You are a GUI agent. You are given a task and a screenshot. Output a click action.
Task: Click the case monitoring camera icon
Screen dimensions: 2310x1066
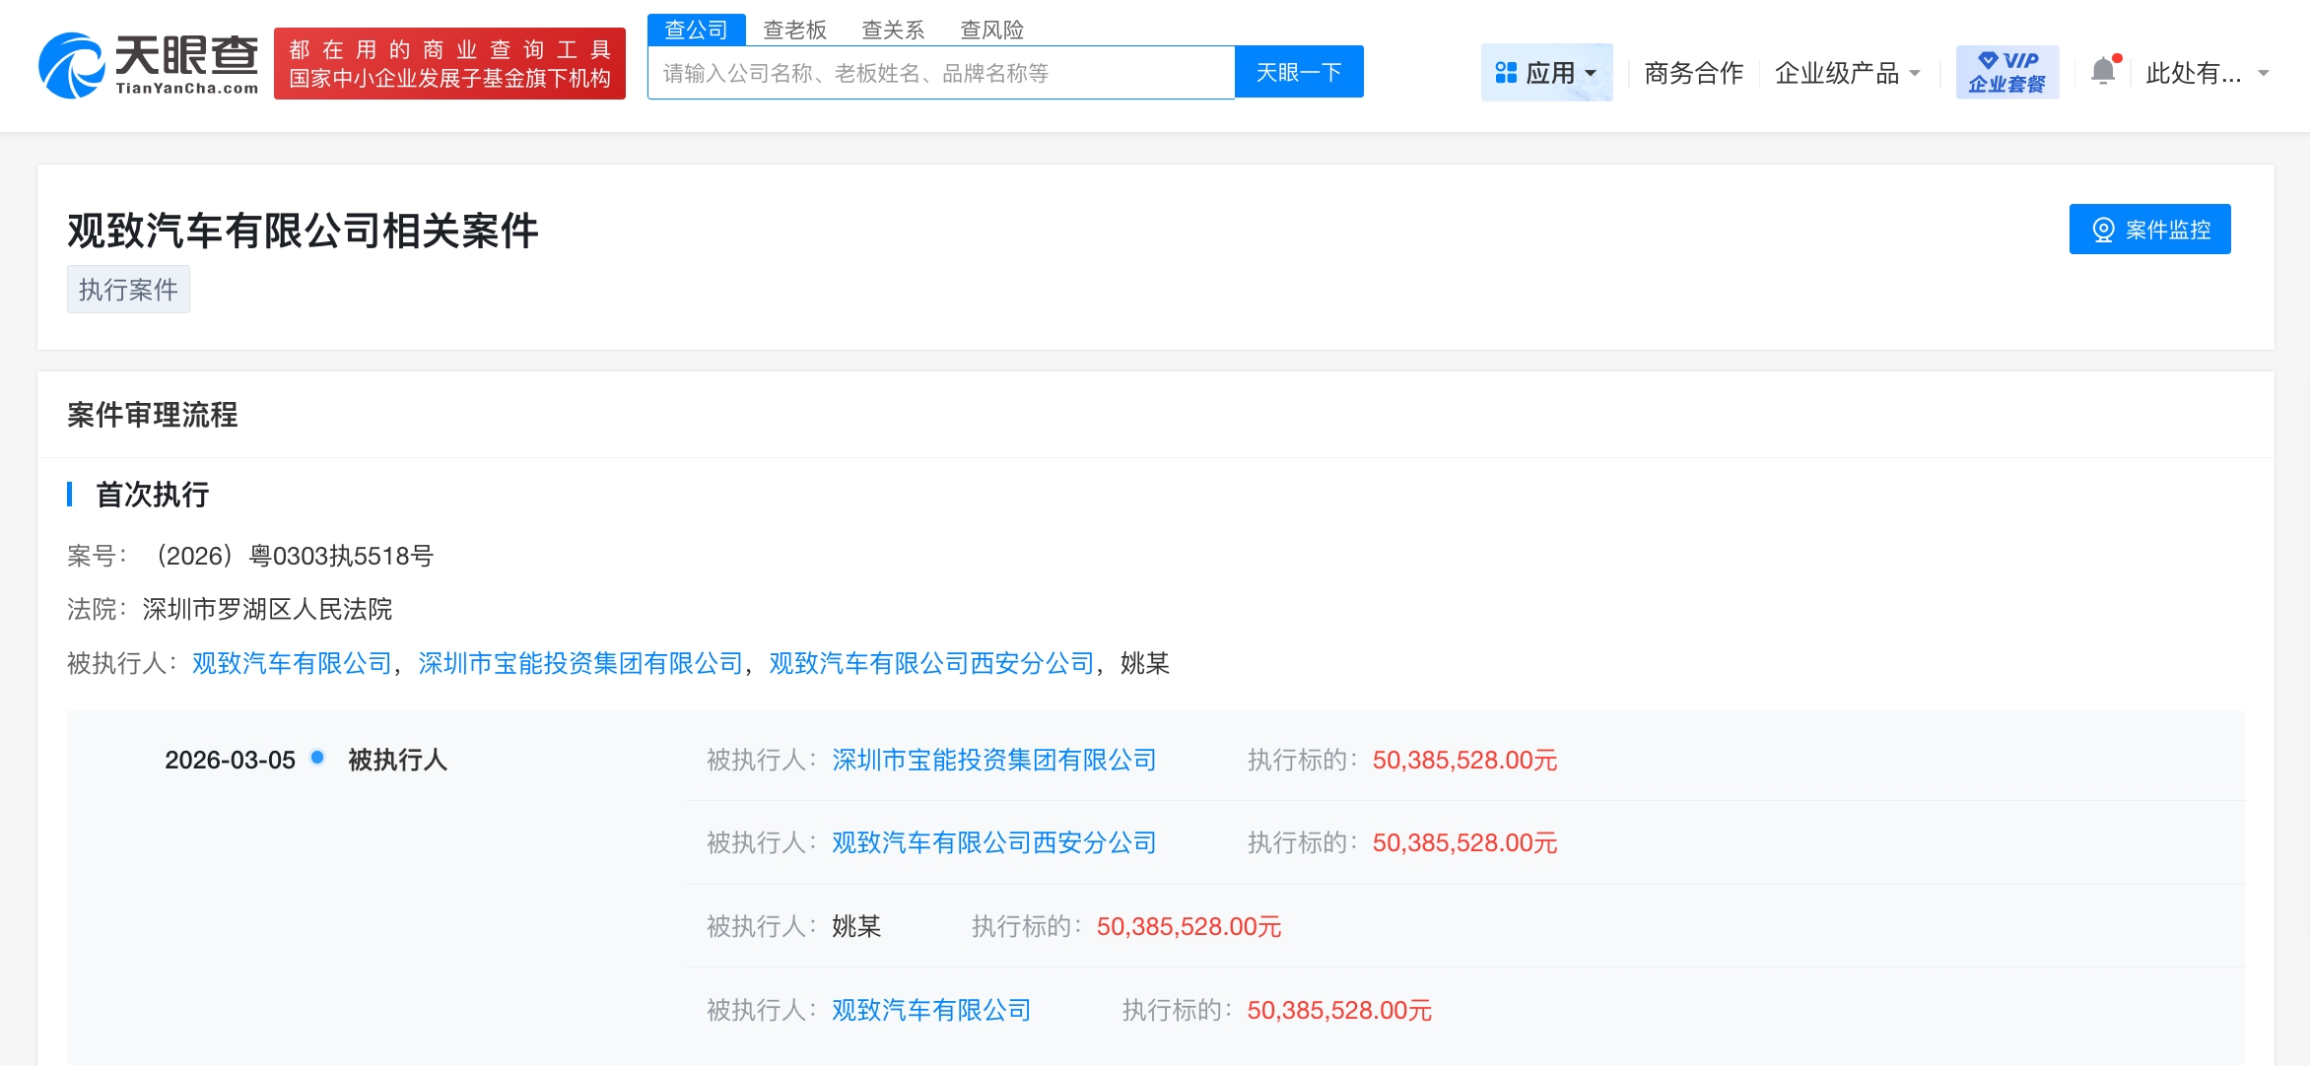[x=2103, y=230]
